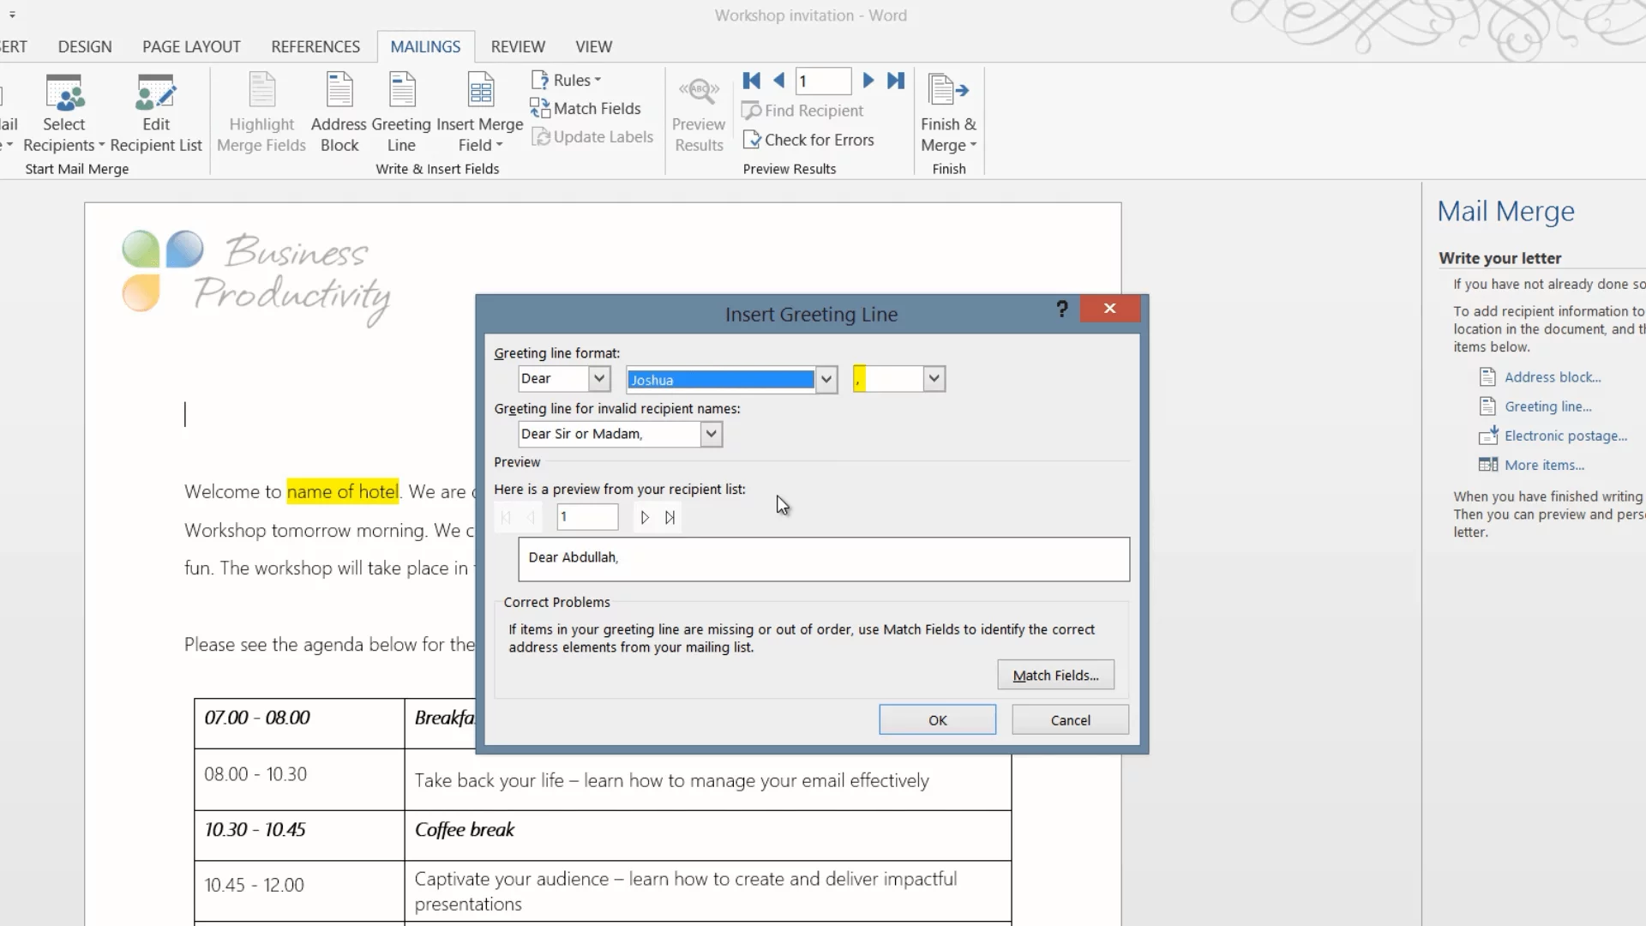Click the Address Block icon
The height and width of the screenshot is (926, 1646).
pos(339,91)
